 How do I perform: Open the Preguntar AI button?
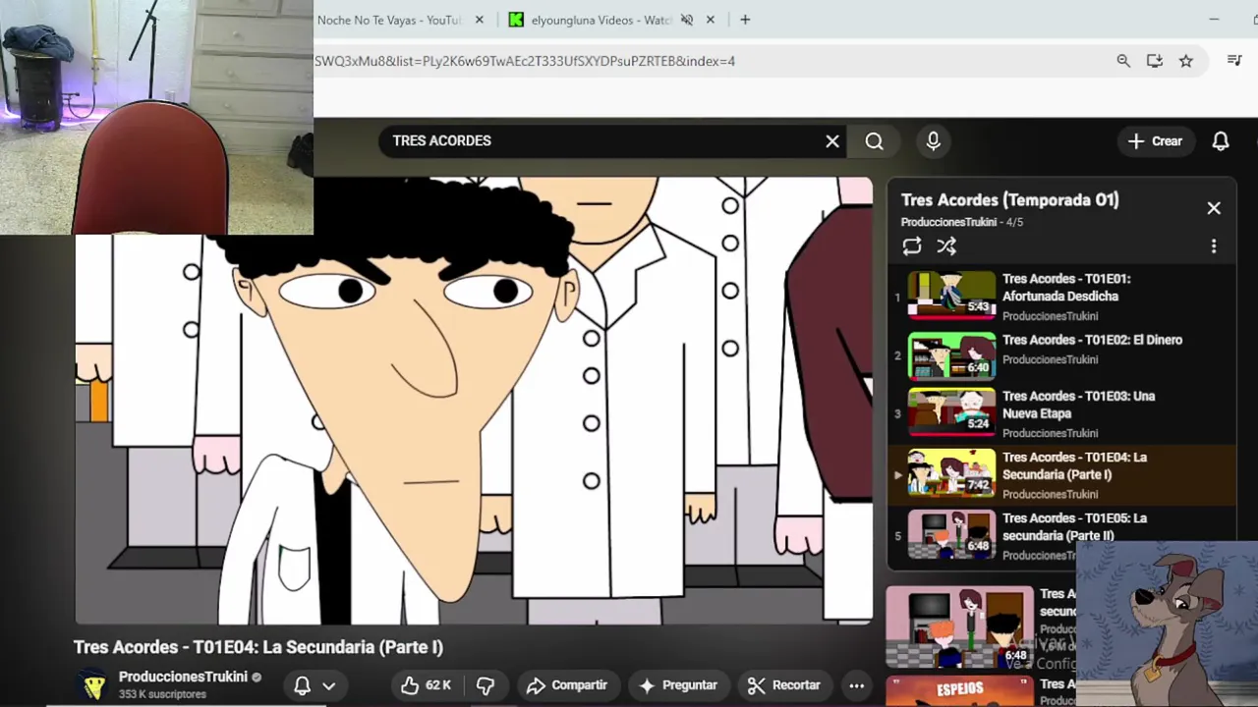(x=678, y=685)
